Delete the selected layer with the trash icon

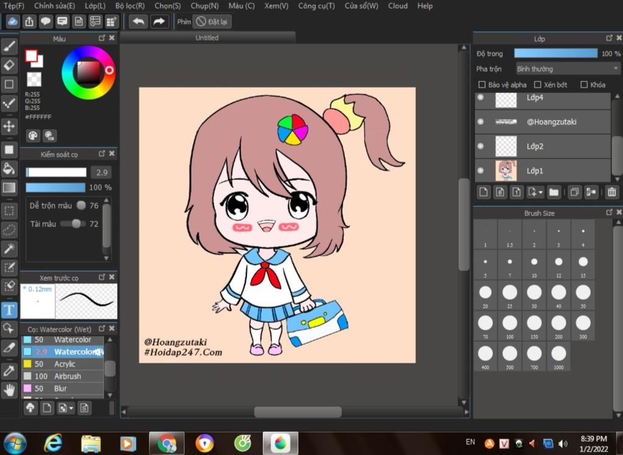pyautogui.click(x=611, y=192)
